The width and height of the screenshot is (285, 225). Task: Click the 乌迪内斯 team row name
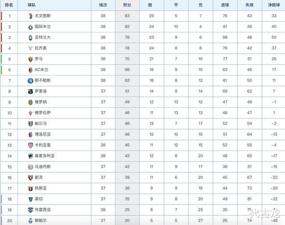[x=43, y=166]
